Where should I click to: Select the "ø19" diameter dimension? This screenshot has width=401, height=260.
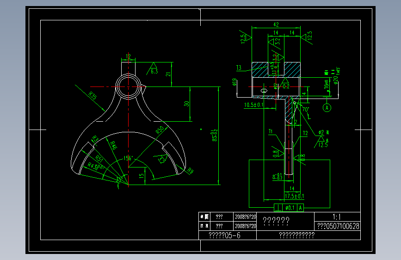point(234,82)
